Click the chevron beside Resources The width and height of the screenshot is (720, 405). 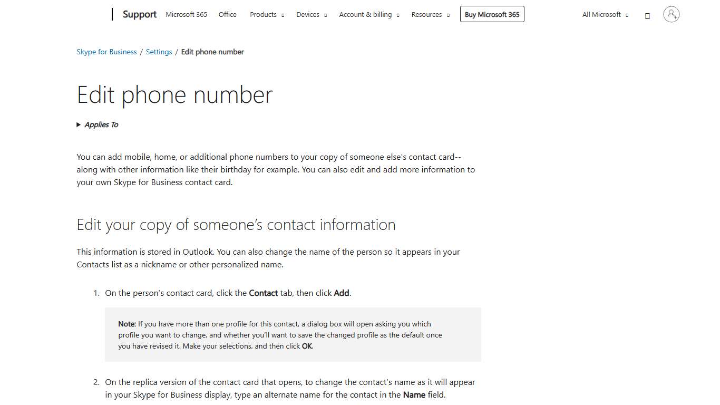coord(449,15)
